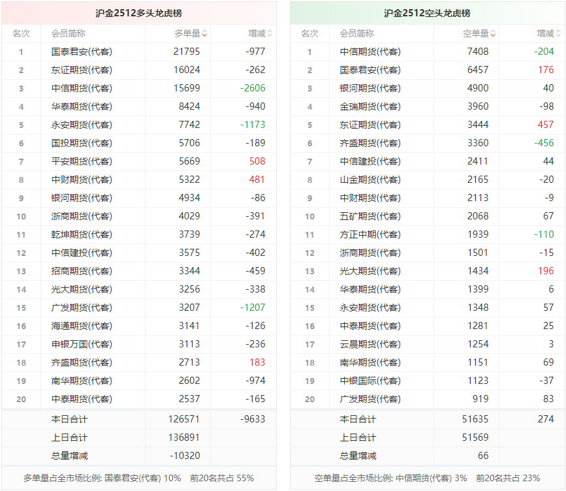This screenshot has height=491, width=566.
Task: Select 中信期货(代客) in short table rank 1
Action: [x=370, y=52]
